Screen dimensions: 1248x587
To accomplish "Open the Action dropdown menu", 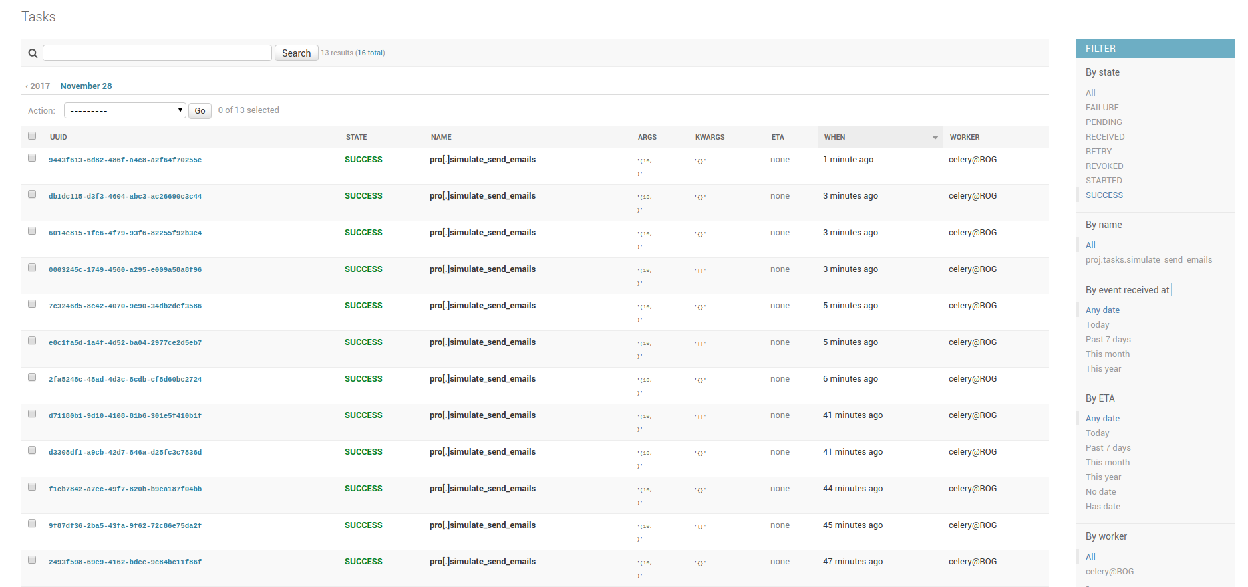I will pos(124,110).
